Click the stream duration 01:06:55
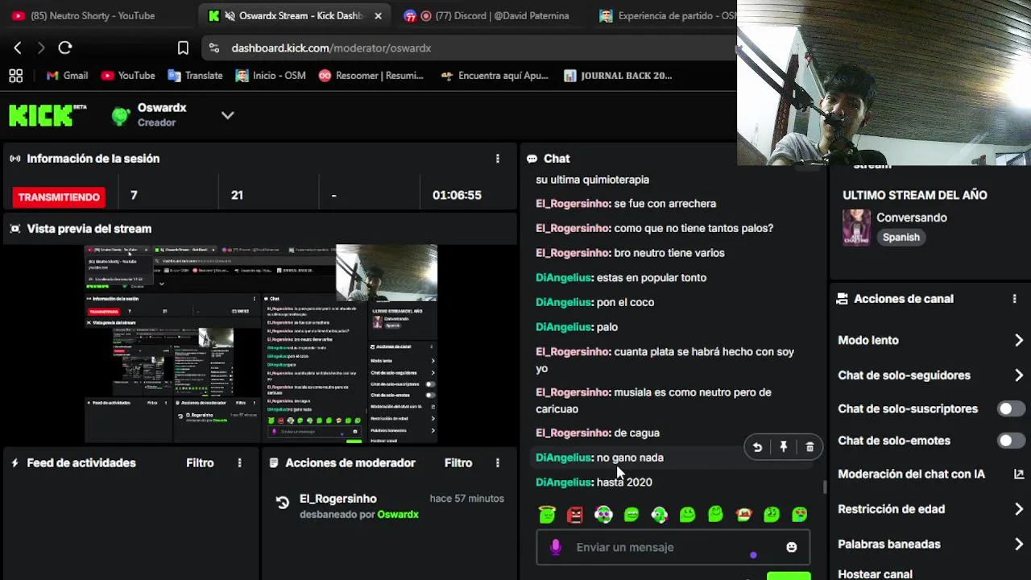 pyautogui.click(x=457, y=195)
